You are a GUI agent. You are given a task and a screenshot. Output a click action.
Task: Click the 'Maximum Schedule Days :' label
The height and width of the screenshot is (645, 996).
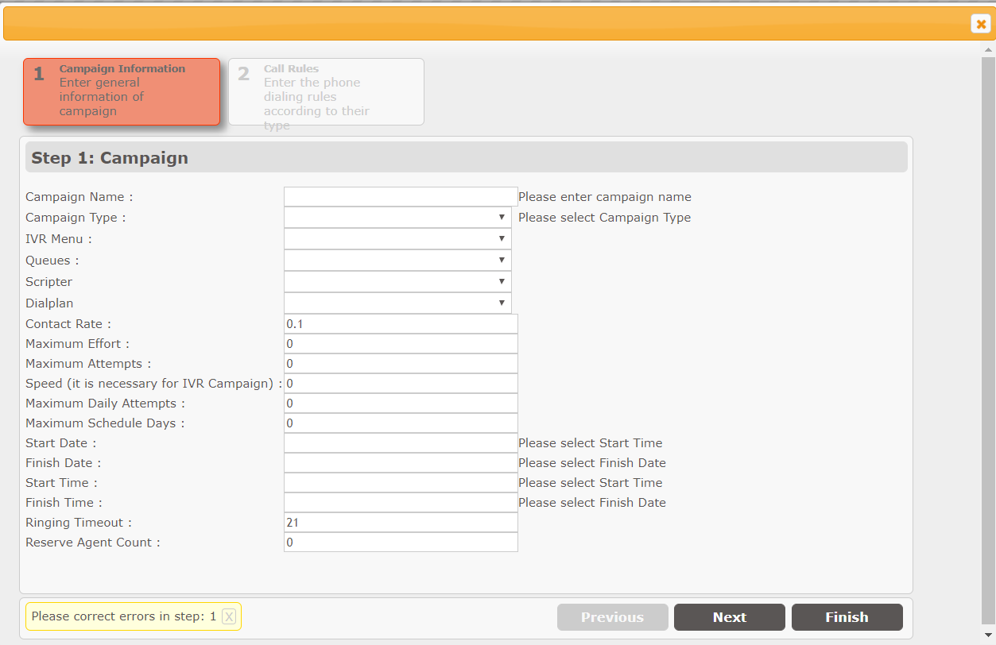pos(105,423)
